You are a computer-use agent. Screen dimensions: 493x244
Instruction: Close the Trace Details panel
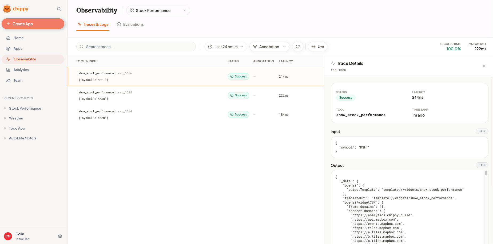484,66
